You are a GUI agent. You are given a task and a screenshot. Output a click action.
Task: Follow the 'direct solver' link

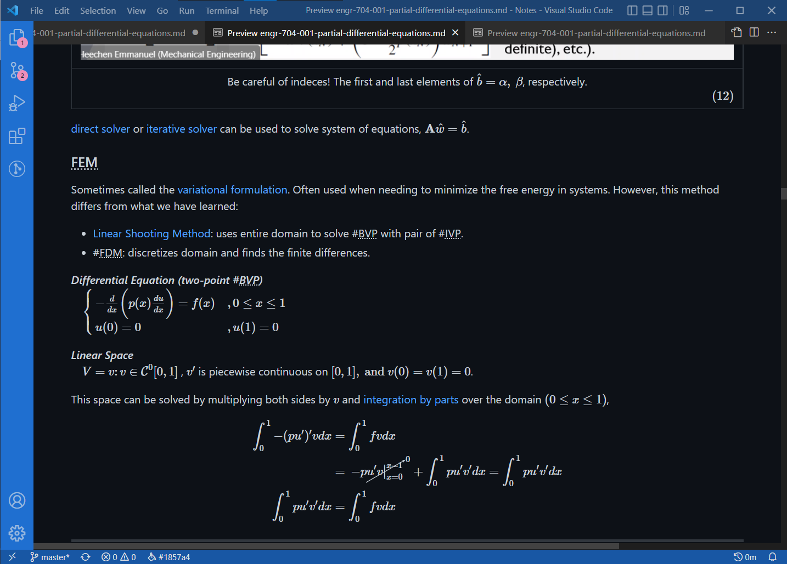pos(100,129)
